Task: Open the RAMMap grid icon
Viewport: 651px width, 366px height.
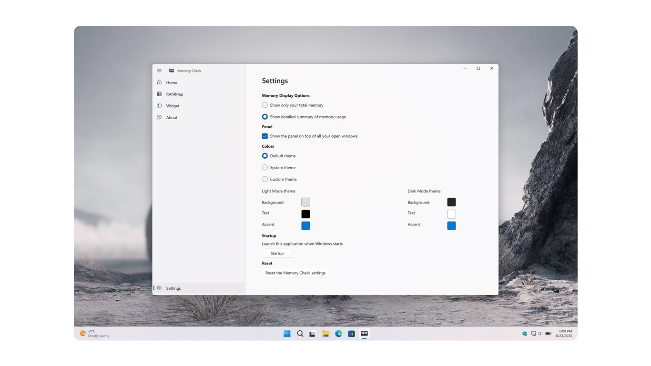Action: point(159,94)
